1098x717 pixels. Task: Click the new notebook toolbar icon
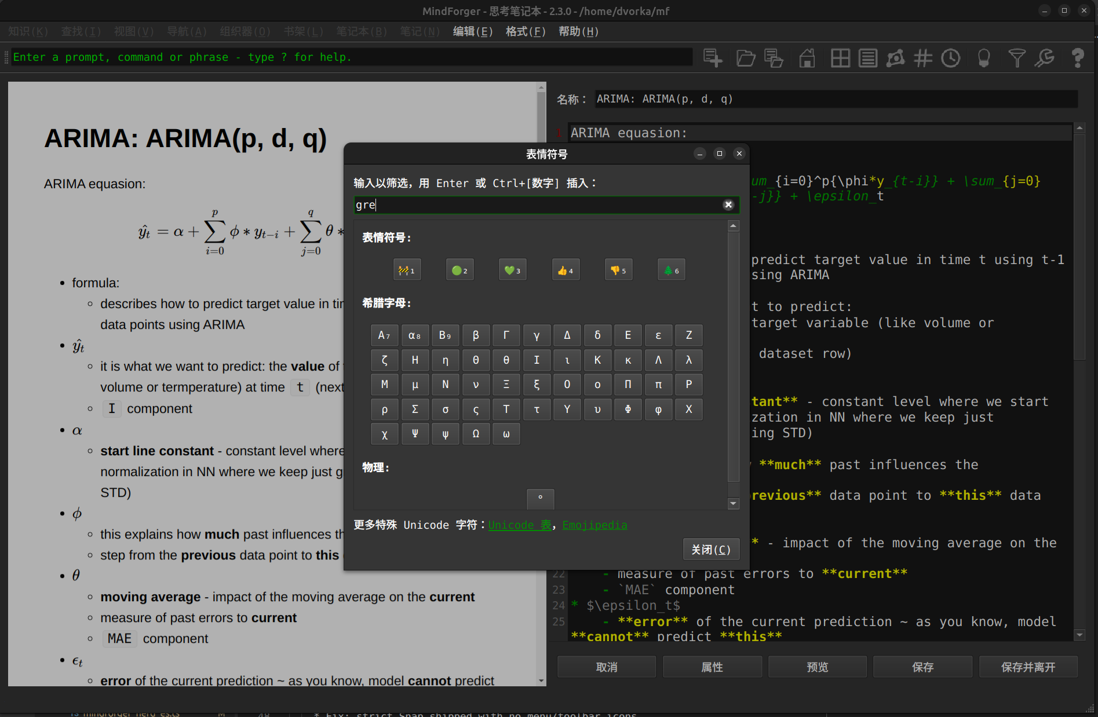click(x=713, y=58)
